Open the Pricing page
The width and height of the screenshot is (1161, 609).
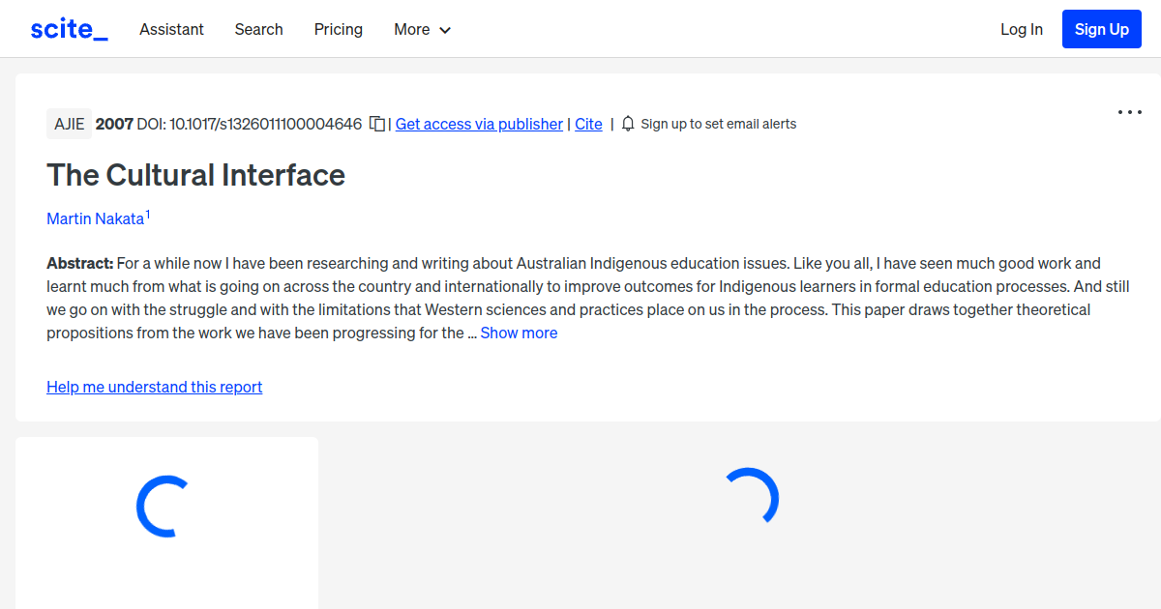[x=338, y=29]
